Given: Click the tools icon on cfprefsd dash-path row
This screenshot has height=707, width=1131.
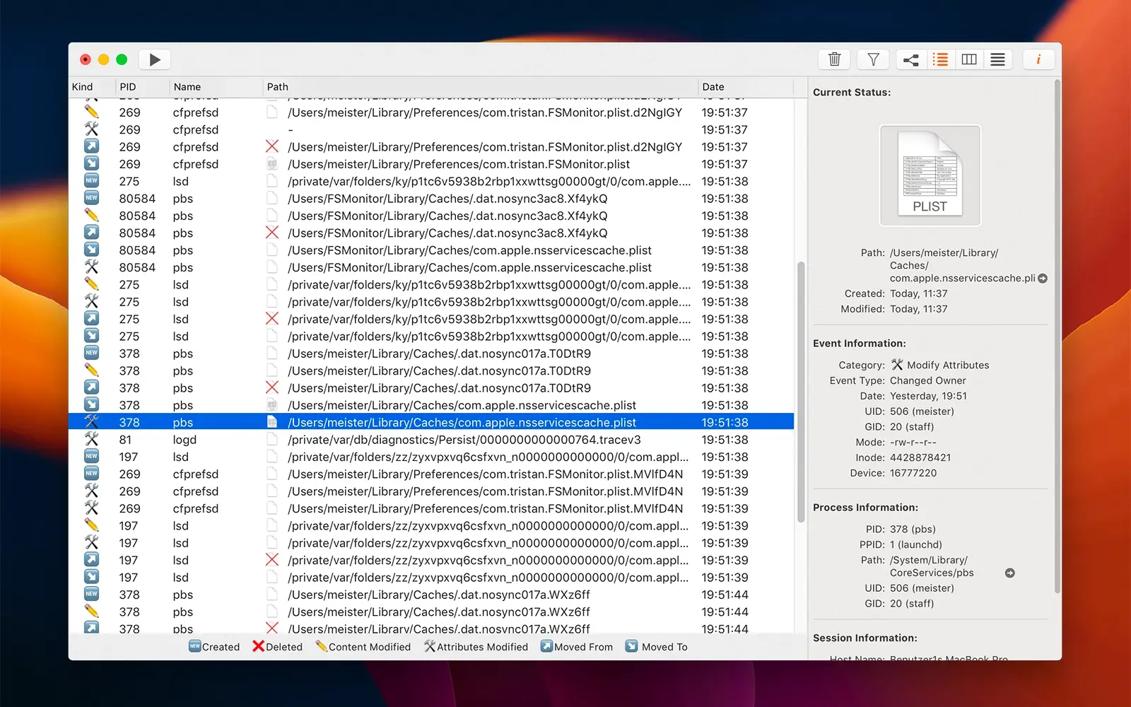Looking at the screenshot, I should (x=91, y=129).
